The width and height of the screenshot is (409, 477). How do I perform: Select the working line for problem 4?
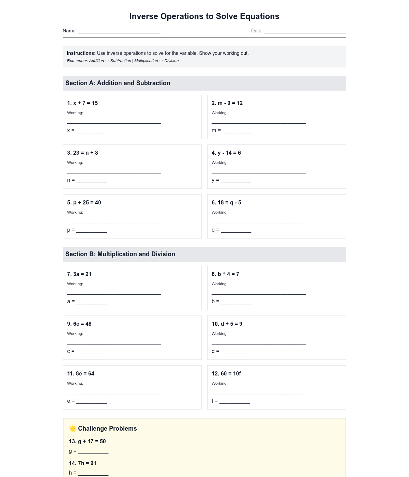(x=258, y=170)
